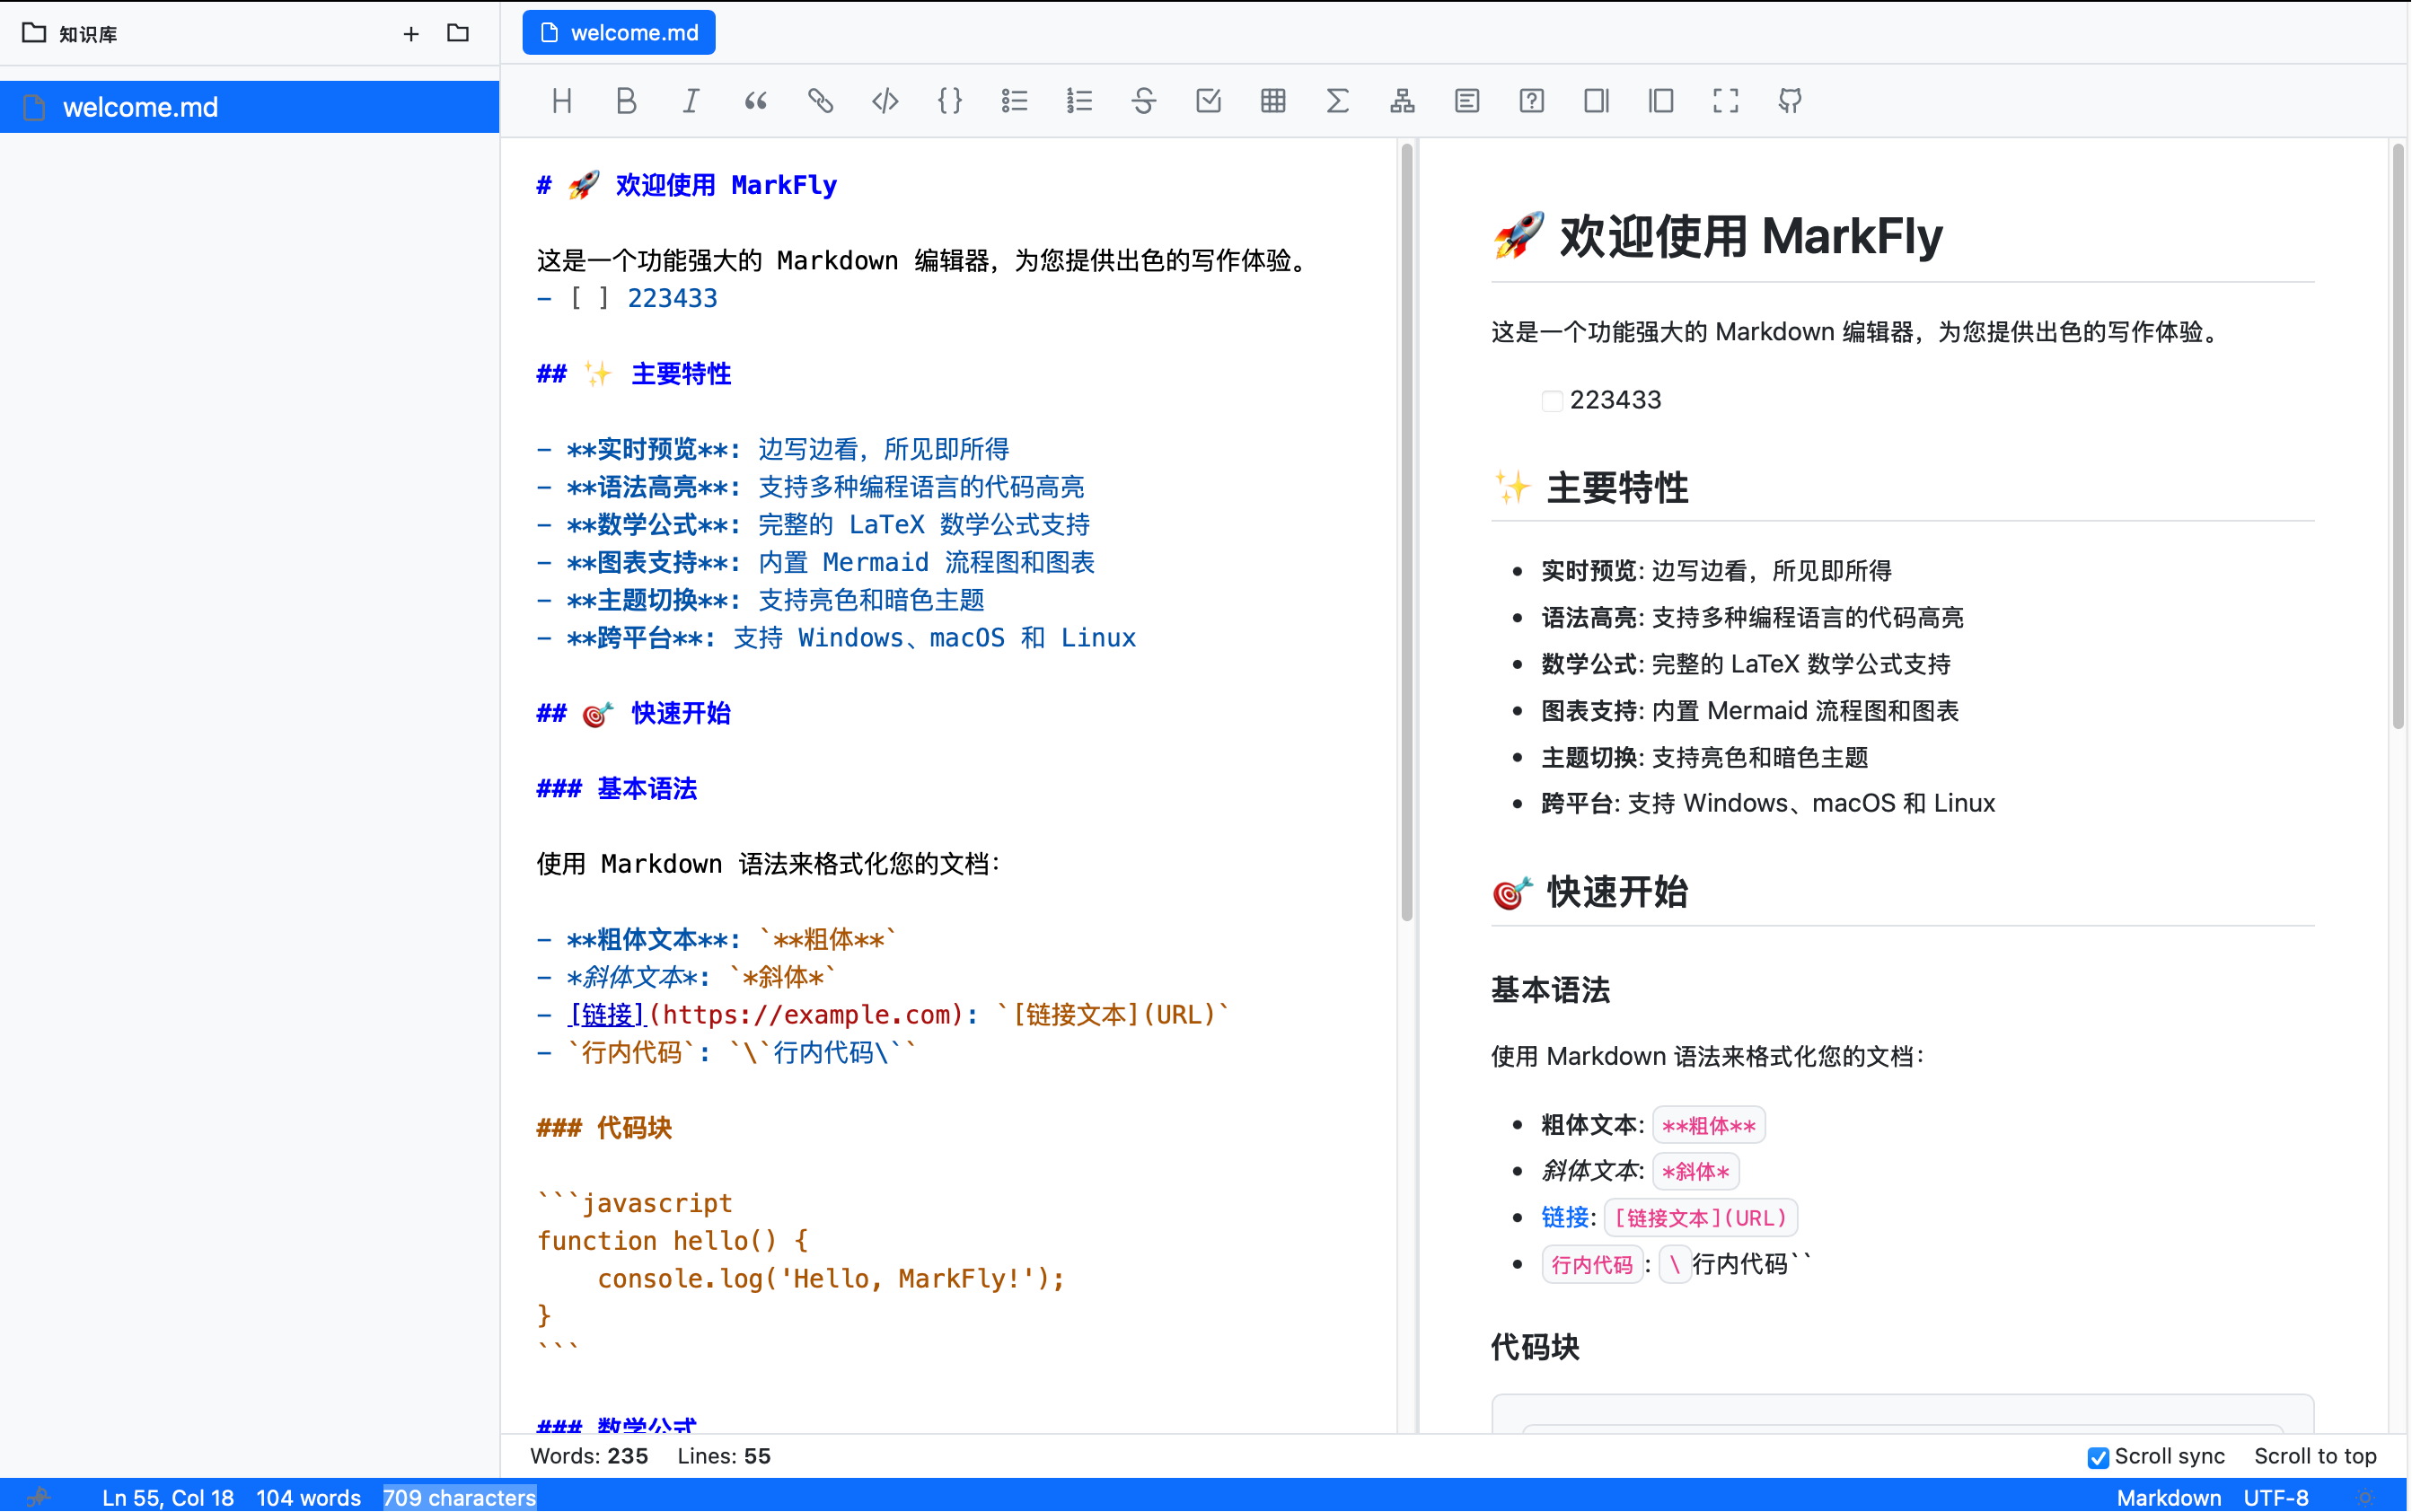
Task: Click the editor pane vertical scrollbar
Action: [1407, 532]
